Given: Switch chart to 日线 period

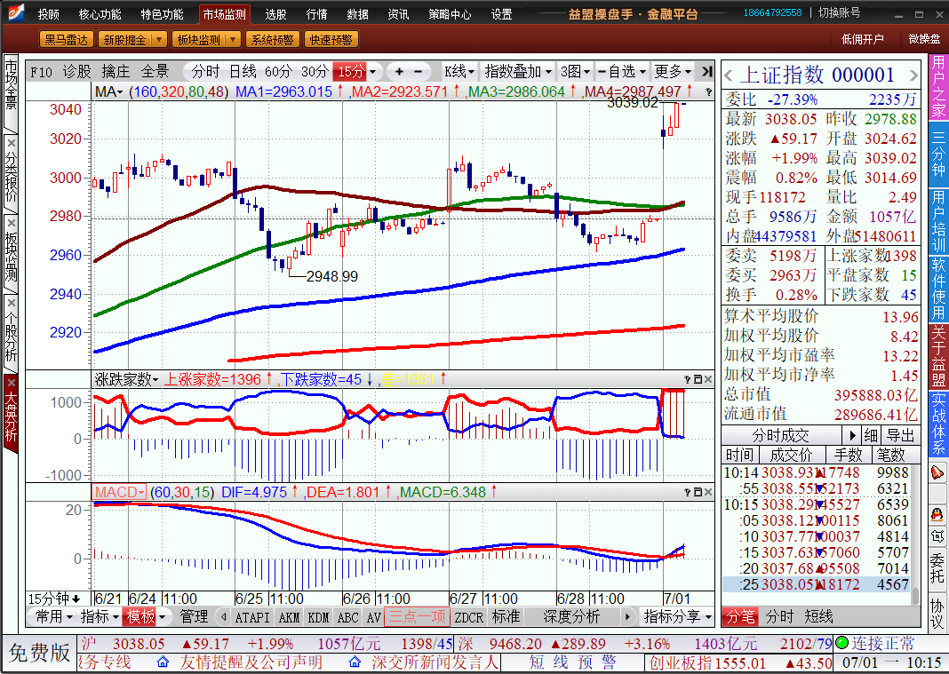Looking at the screenshot, I should pyautogui.click(x=243, y=71).
